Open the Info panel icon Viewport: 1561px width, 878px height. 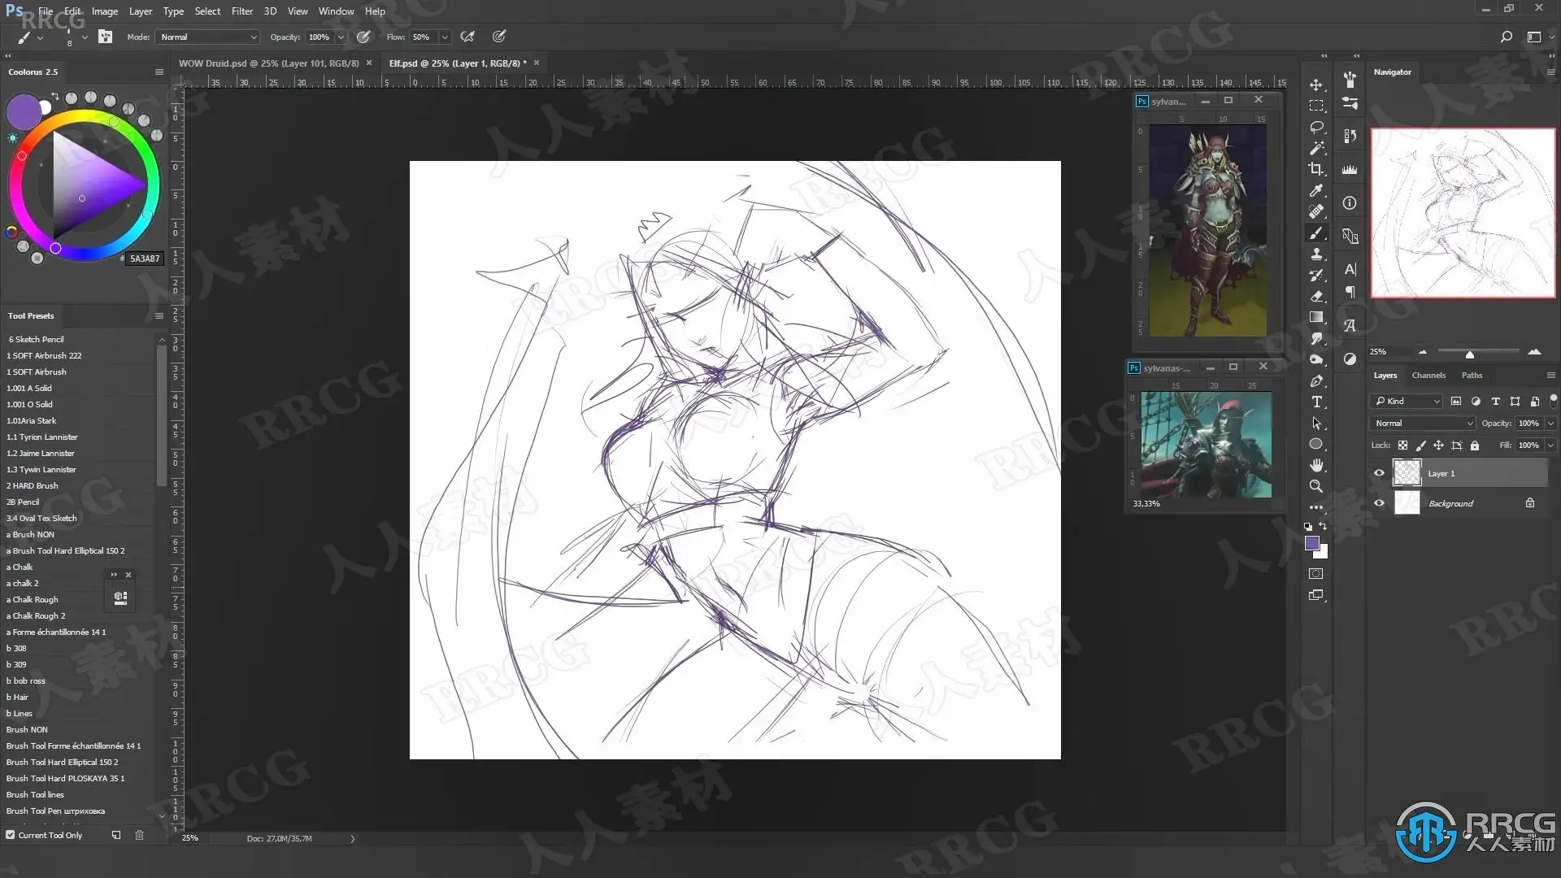pos(1350,202)
